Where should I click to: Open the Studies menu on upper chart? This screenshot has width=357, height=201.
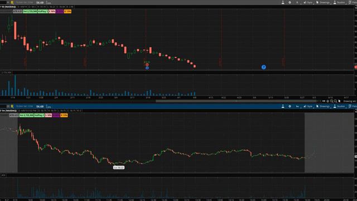tap(339, 2)
